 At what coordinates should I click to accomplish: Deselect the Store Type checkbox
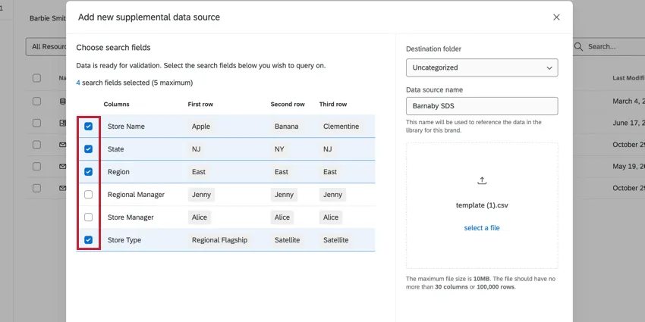coord(89,240)
